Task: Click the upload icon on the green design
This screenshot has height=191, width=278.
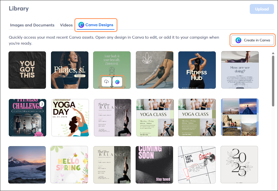Action: [x=106, y=82]
